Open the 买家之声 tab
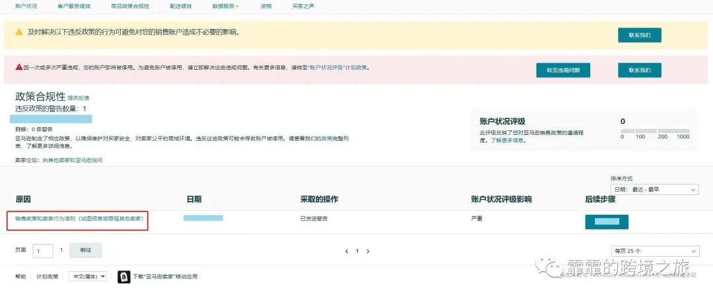Image resolution: width=713 pixels, height=299 pixels. point(303,7)
